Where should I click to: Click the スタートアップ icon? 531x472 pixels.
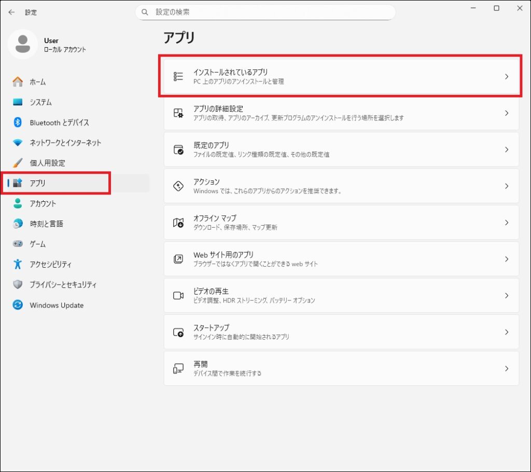coord(178,331)
